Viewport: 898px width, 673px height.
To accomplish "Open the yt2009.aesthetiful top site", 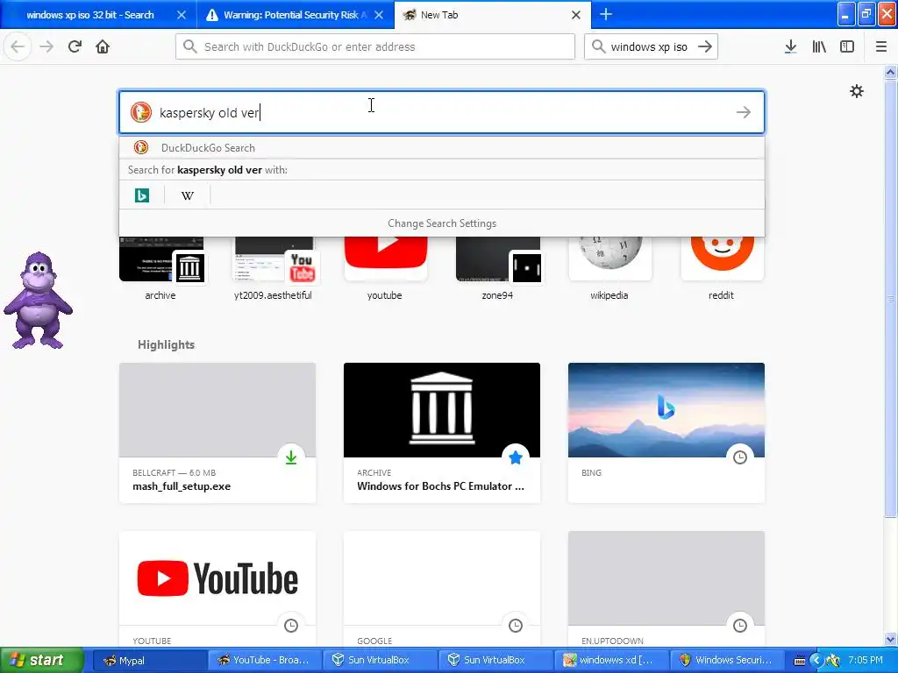I will pos(274,269).
